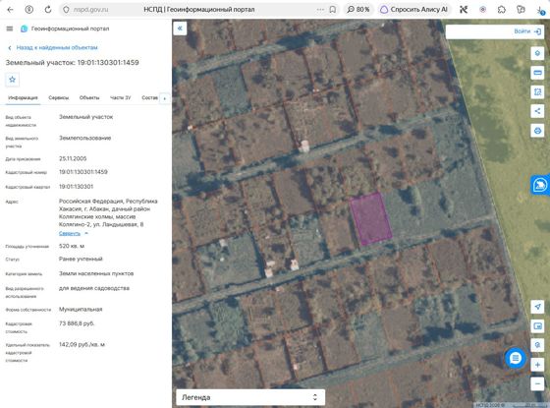This screenshot has height=408, width=550.
Task: Open the blue chat support bubble
Action: pos(516,358)
